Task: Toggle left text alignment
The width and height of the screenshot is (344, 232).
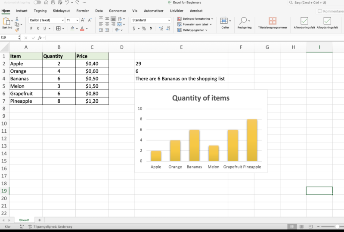Action: [101, 24]
